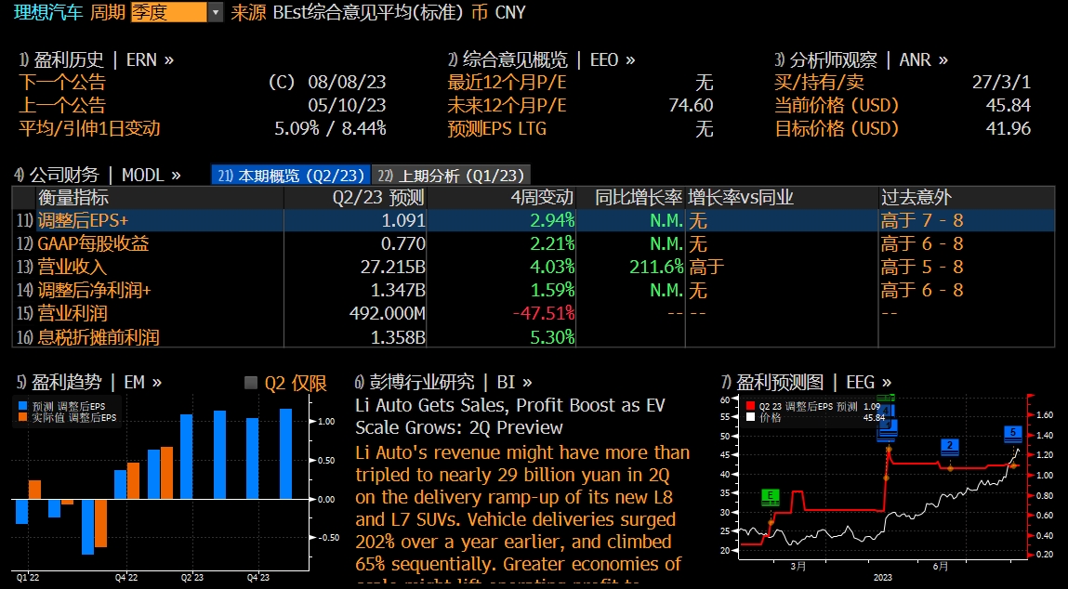This screenshot has height=589, width=1068.
Task: Click the 买/持有/卖 value 27/3/1
Action: coord(1001,83)
